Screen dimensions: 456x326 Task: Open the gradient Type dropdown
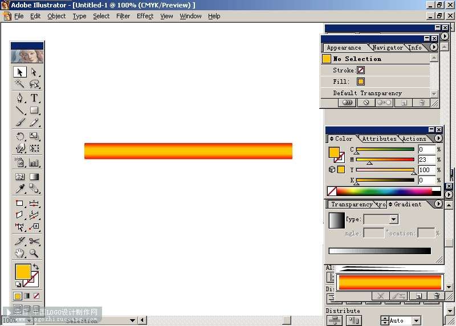[x=394, y=219]
